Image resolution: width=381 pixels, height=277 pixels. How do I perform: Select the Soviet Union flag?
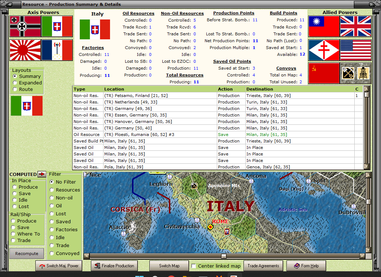tap(324, 73)
